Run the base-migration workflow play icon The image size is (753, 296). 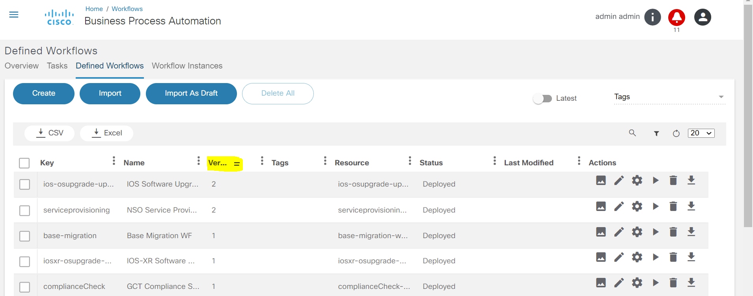[x=656, y=232]
